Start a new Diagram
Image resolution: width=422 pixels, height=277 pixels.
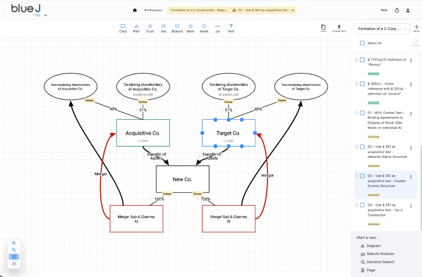point(371,246)
